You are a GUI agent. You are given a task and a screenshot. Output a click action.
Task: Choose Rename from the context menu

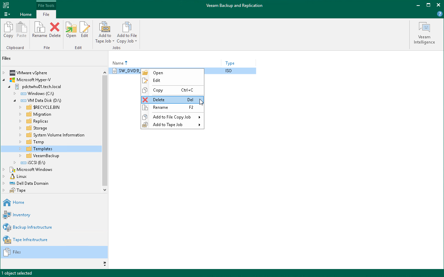pyautogui.click(x=172, y=107)
